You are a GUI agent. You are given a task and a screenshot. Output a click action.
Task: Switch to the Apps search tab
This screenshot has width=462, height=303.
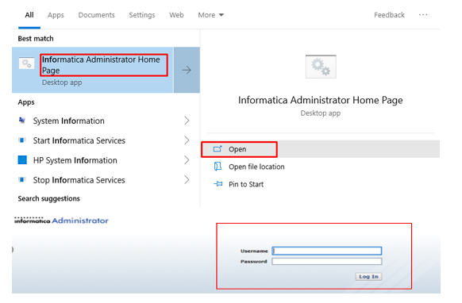point(56,15)
